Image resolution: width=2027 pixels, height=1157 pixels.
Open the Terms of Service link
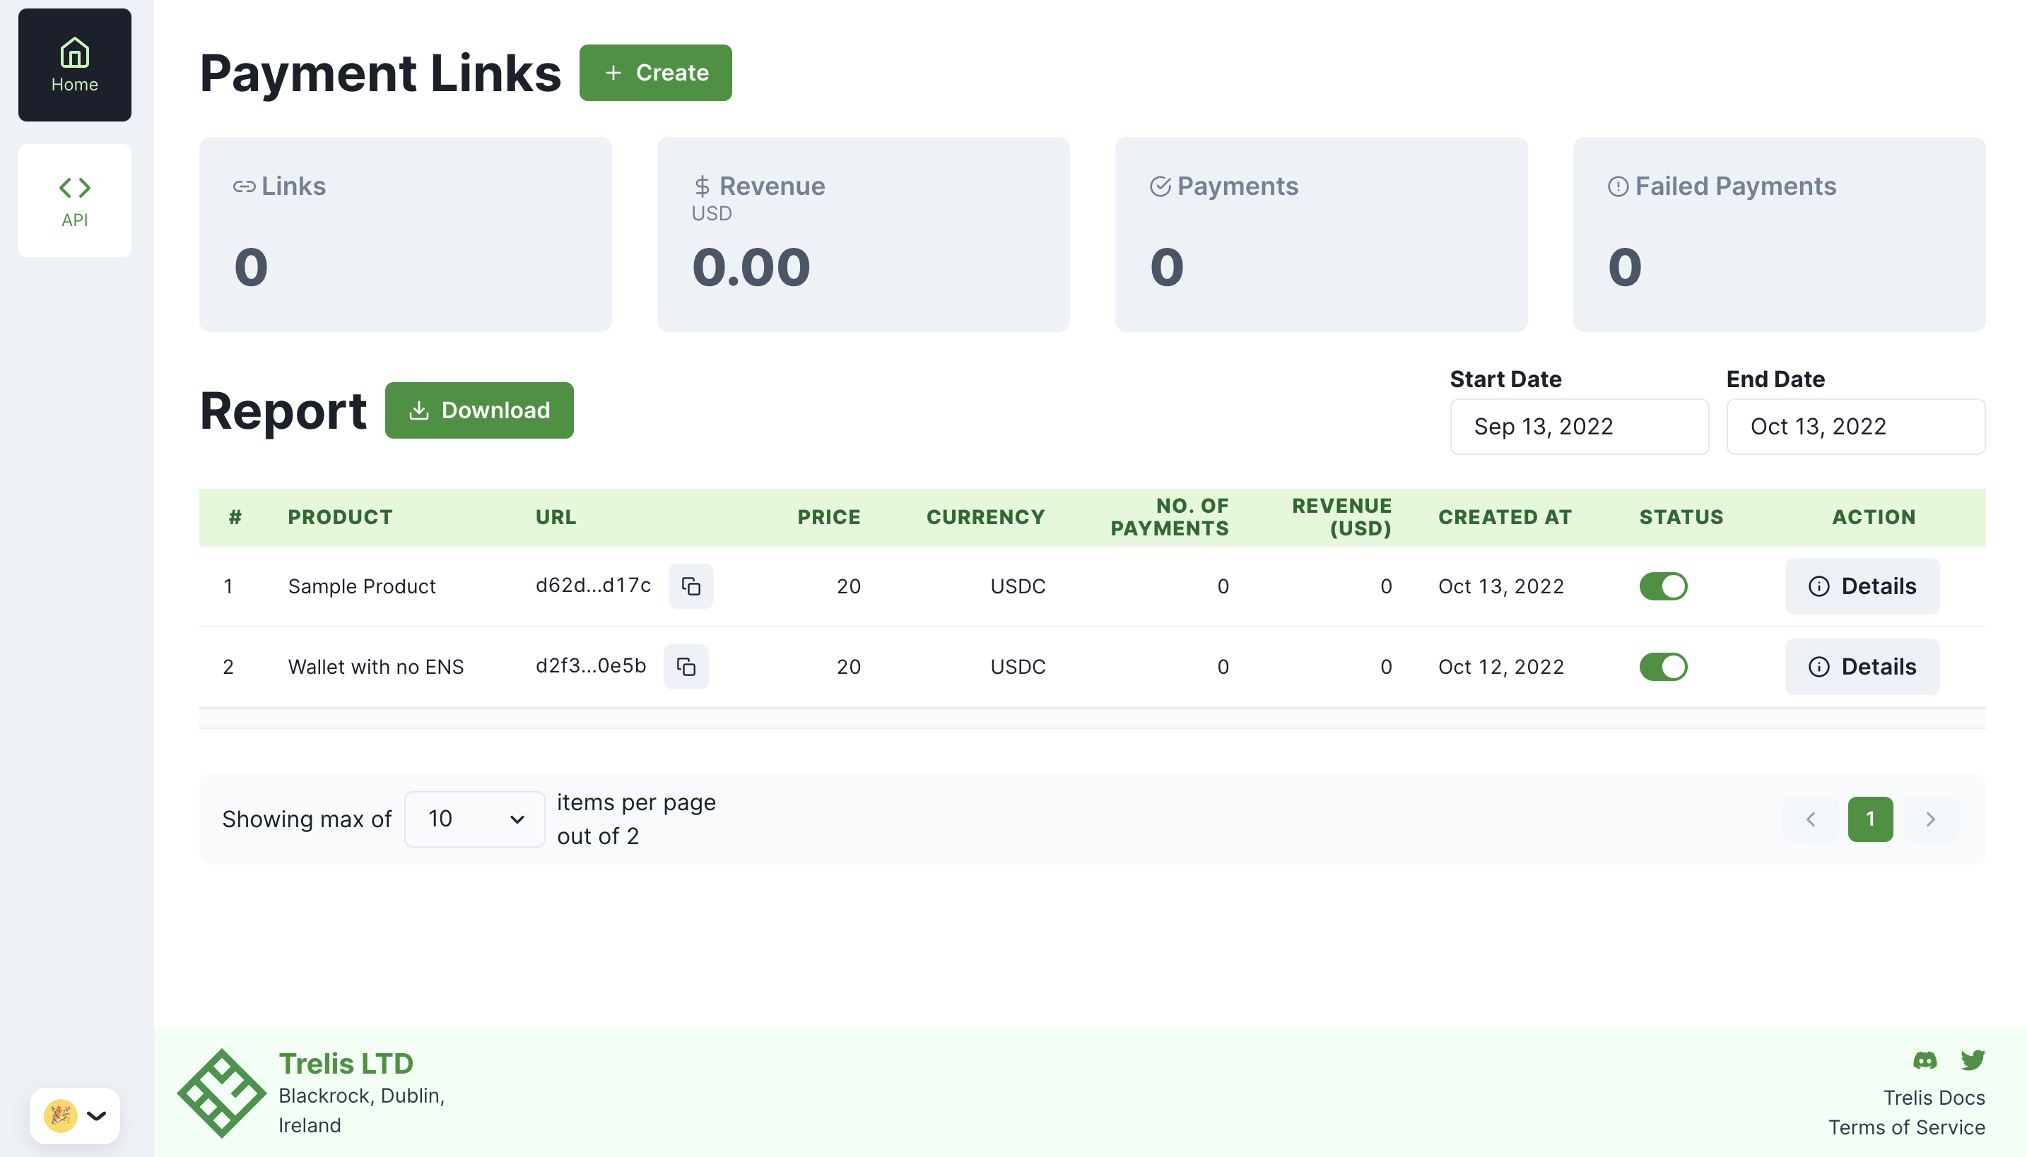1905,1127
